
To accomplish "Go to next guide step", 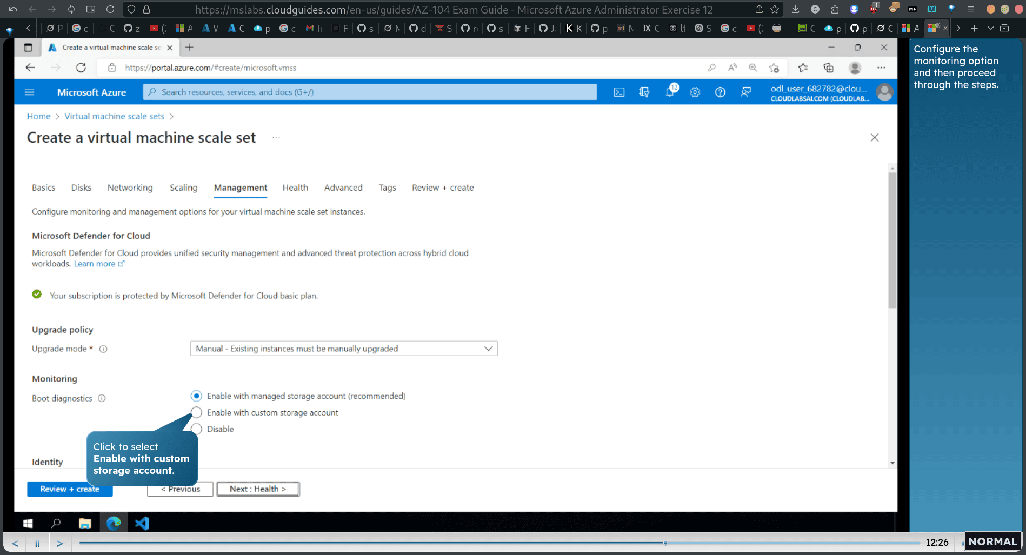I will [60, 543].
